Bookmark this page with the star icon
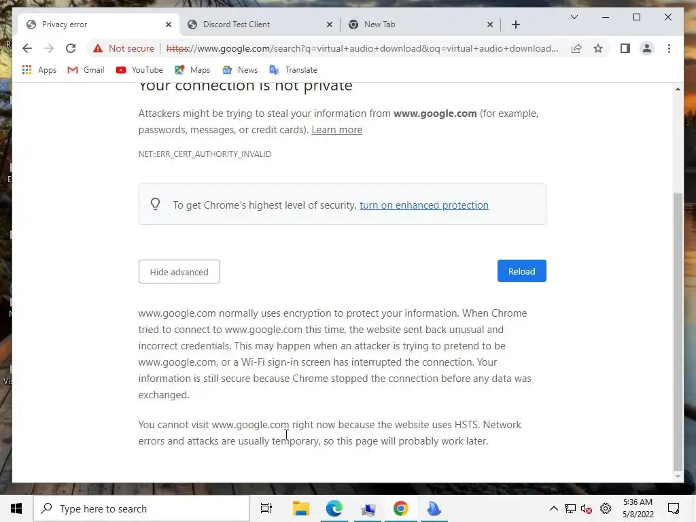 tap(598, 48)
